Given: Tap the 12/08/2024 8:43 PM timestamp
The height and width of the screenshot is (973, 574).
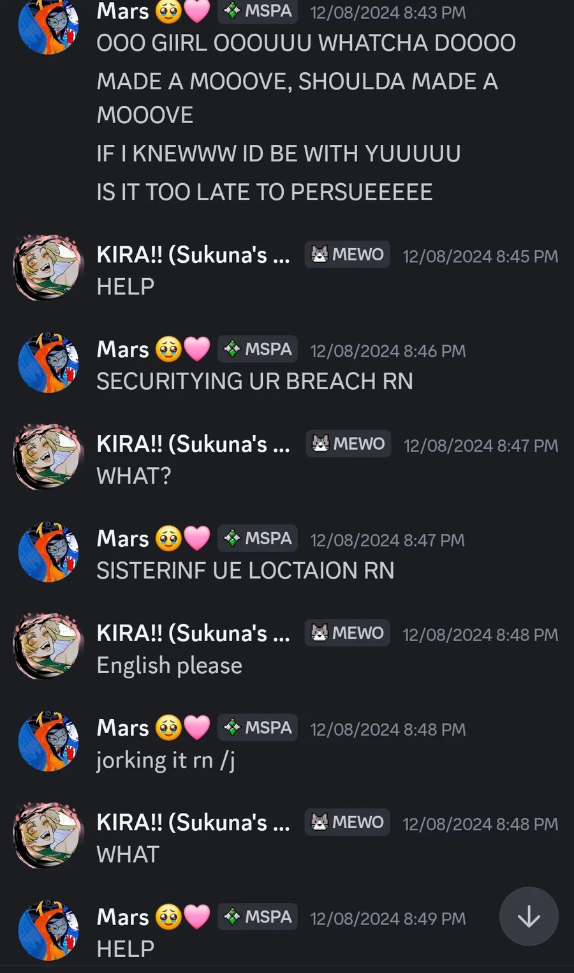Looking at the screenshot, I should click(388, 12).
